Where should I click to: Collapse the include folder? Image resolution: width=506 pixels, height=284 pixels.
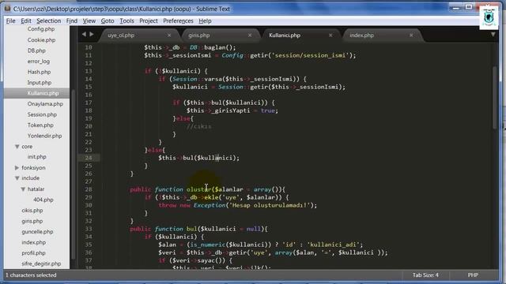pyautogui.click(x=17, y=178)
